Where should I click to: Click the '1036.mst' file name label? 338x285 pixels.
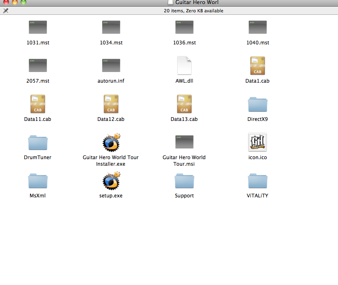tap(184, 43)
